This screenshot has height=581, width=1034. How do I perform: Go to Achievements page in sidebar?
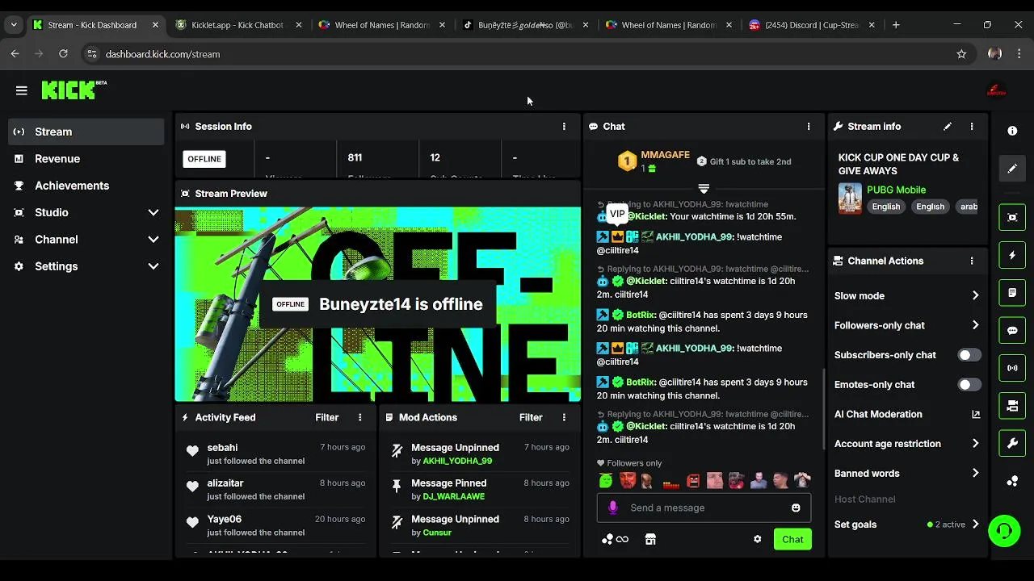pos(86,186)
